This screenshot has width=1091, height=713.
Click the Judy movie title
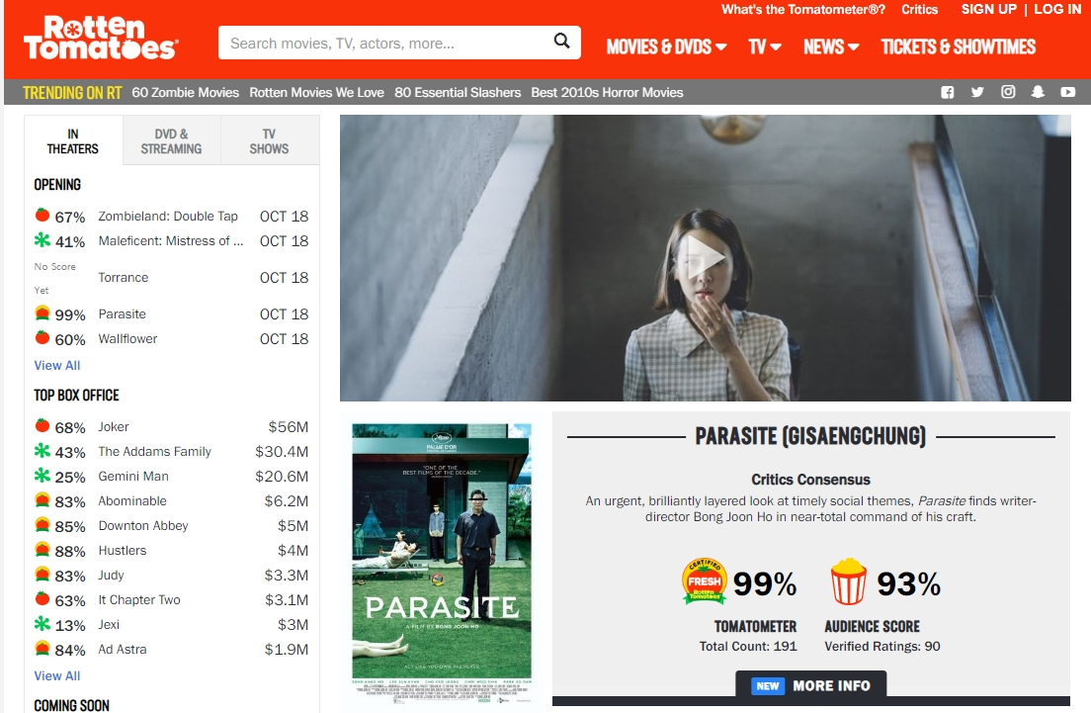pos(111,575)
